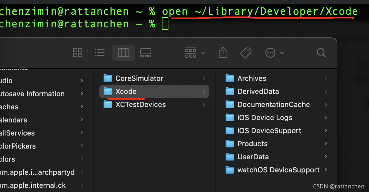Select the ColorPickers folder row

(43, 146)
